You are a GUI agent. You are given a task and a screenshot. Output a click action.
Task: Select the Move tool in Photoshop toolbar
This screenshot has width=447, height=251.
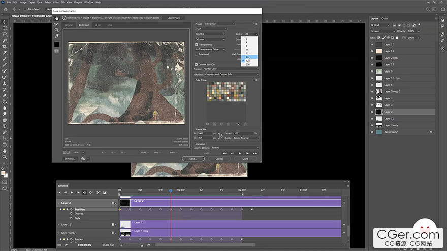5,22
